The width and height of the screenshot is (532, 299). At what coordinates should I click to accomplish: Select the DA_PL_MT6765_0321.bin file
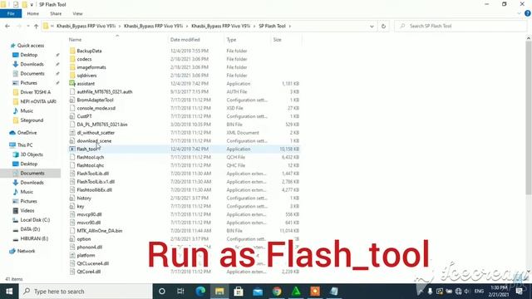pyautogui.click(x=101, y=125)
